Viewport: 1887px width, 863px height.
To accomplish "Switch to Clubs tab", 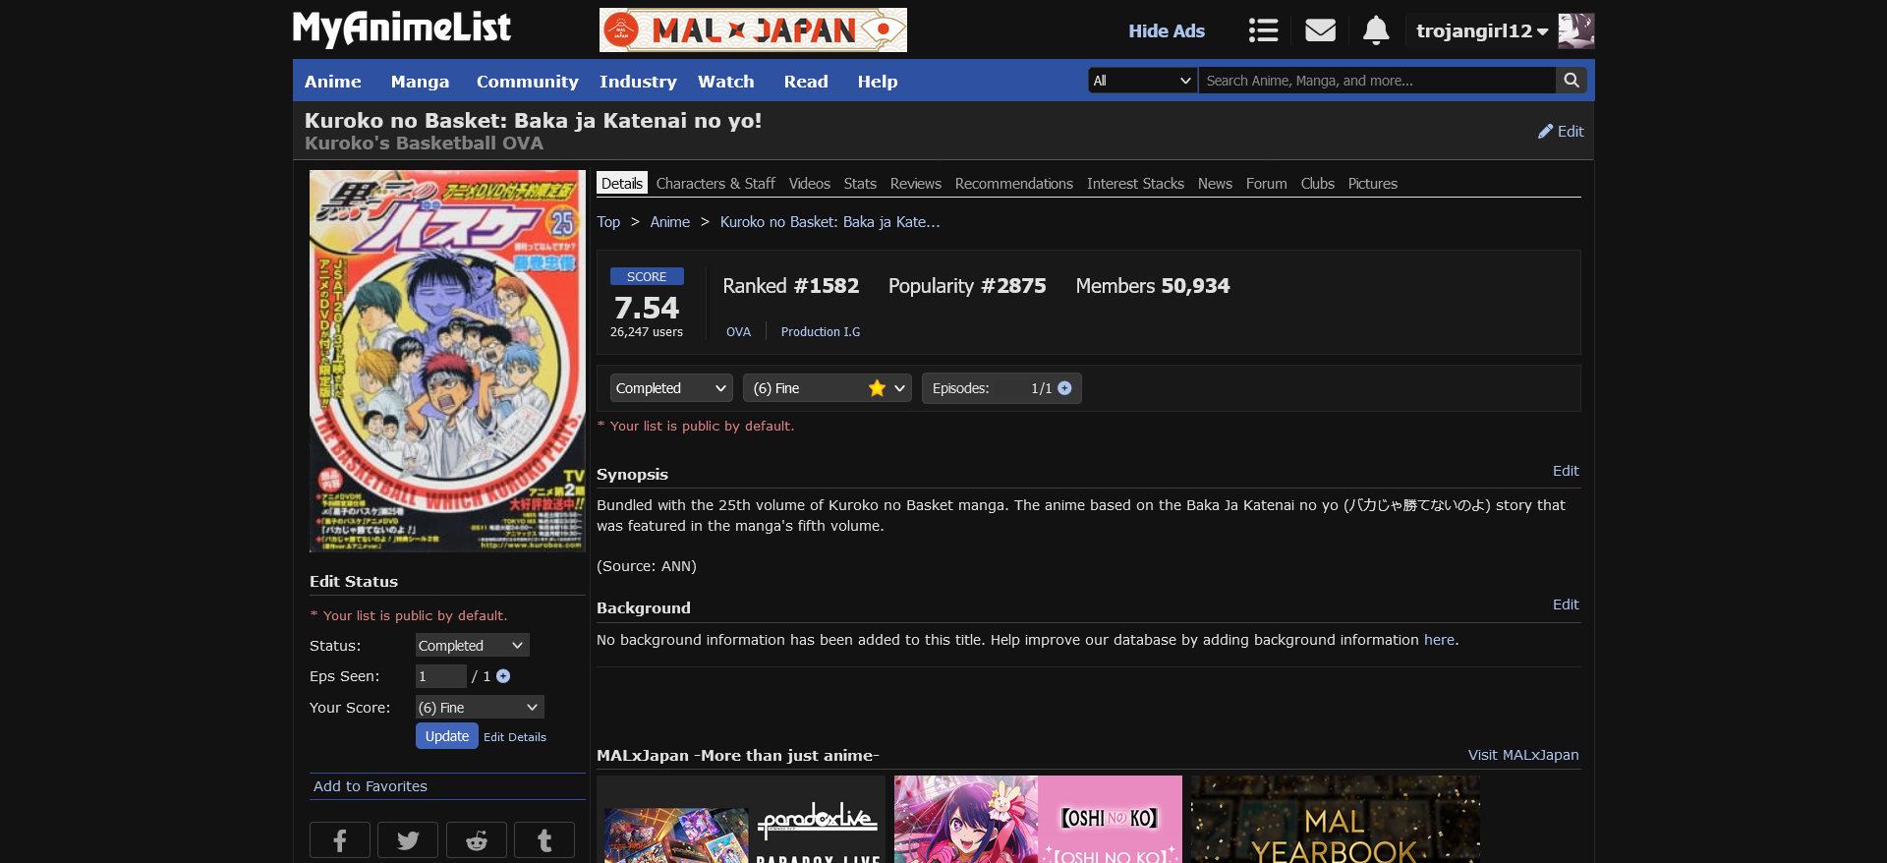I will (x=1318, y=184).
